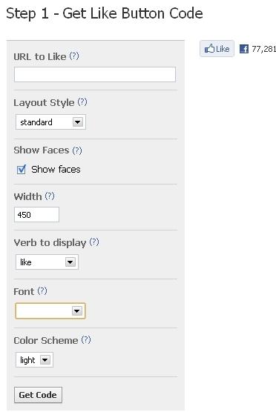Click the Get Code button

(38, 395)
